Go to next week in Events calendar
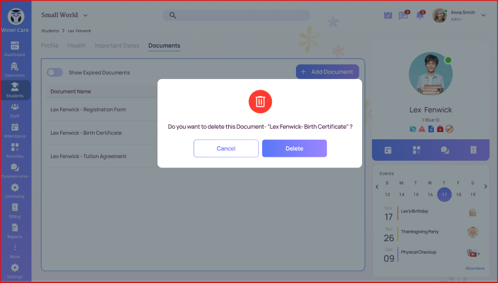Image resolution: width=498 pixels, height=283 pixels. (485, 187)
